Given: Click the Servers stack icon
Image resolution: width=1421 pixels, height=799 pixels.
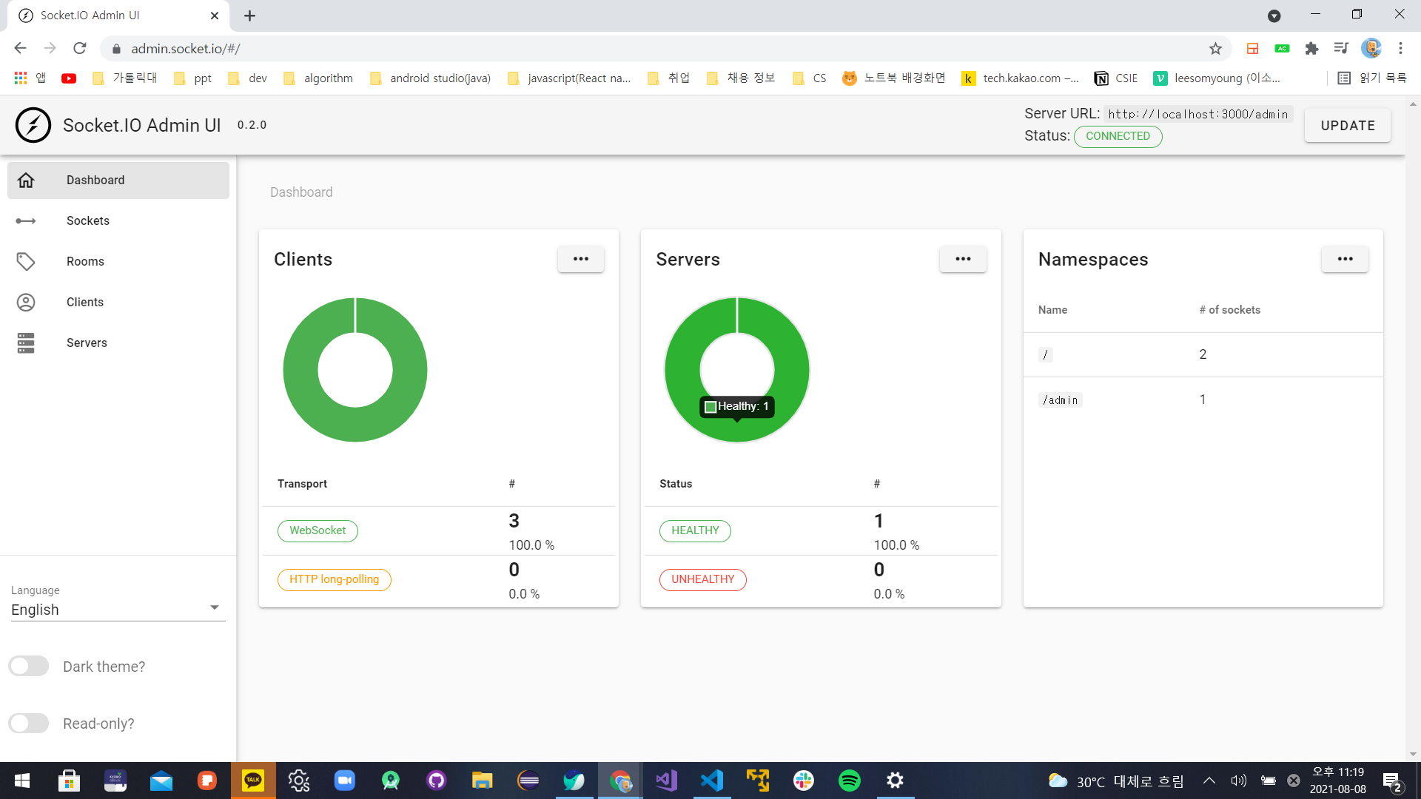Looking at the screenshot, I should [x=26, y=343].
